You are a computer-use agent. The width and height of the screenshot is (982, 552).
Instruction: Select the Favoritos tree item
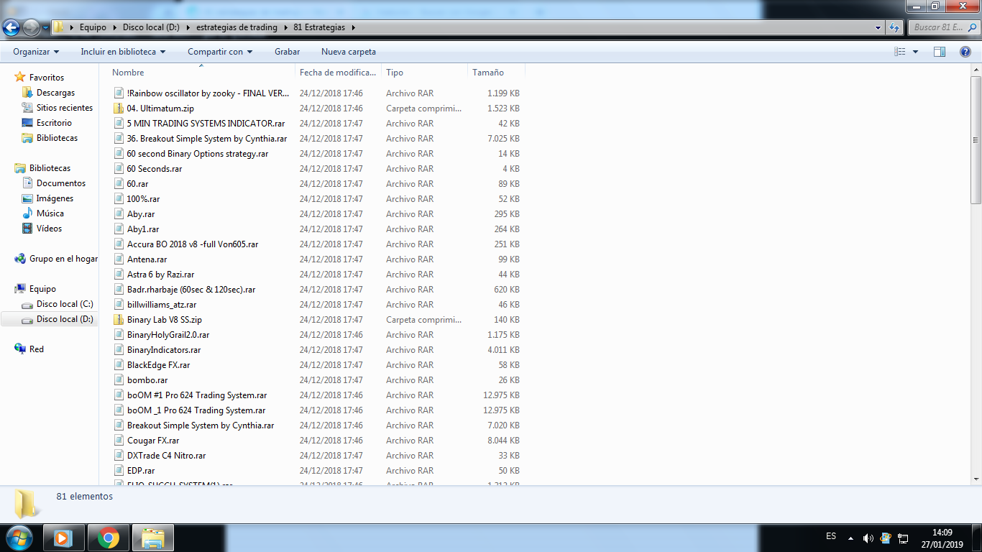tap(46, 78)
